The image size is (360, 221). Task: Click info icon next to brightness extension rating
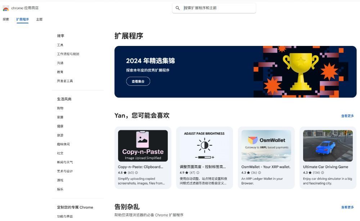click(x=198, y=173)
